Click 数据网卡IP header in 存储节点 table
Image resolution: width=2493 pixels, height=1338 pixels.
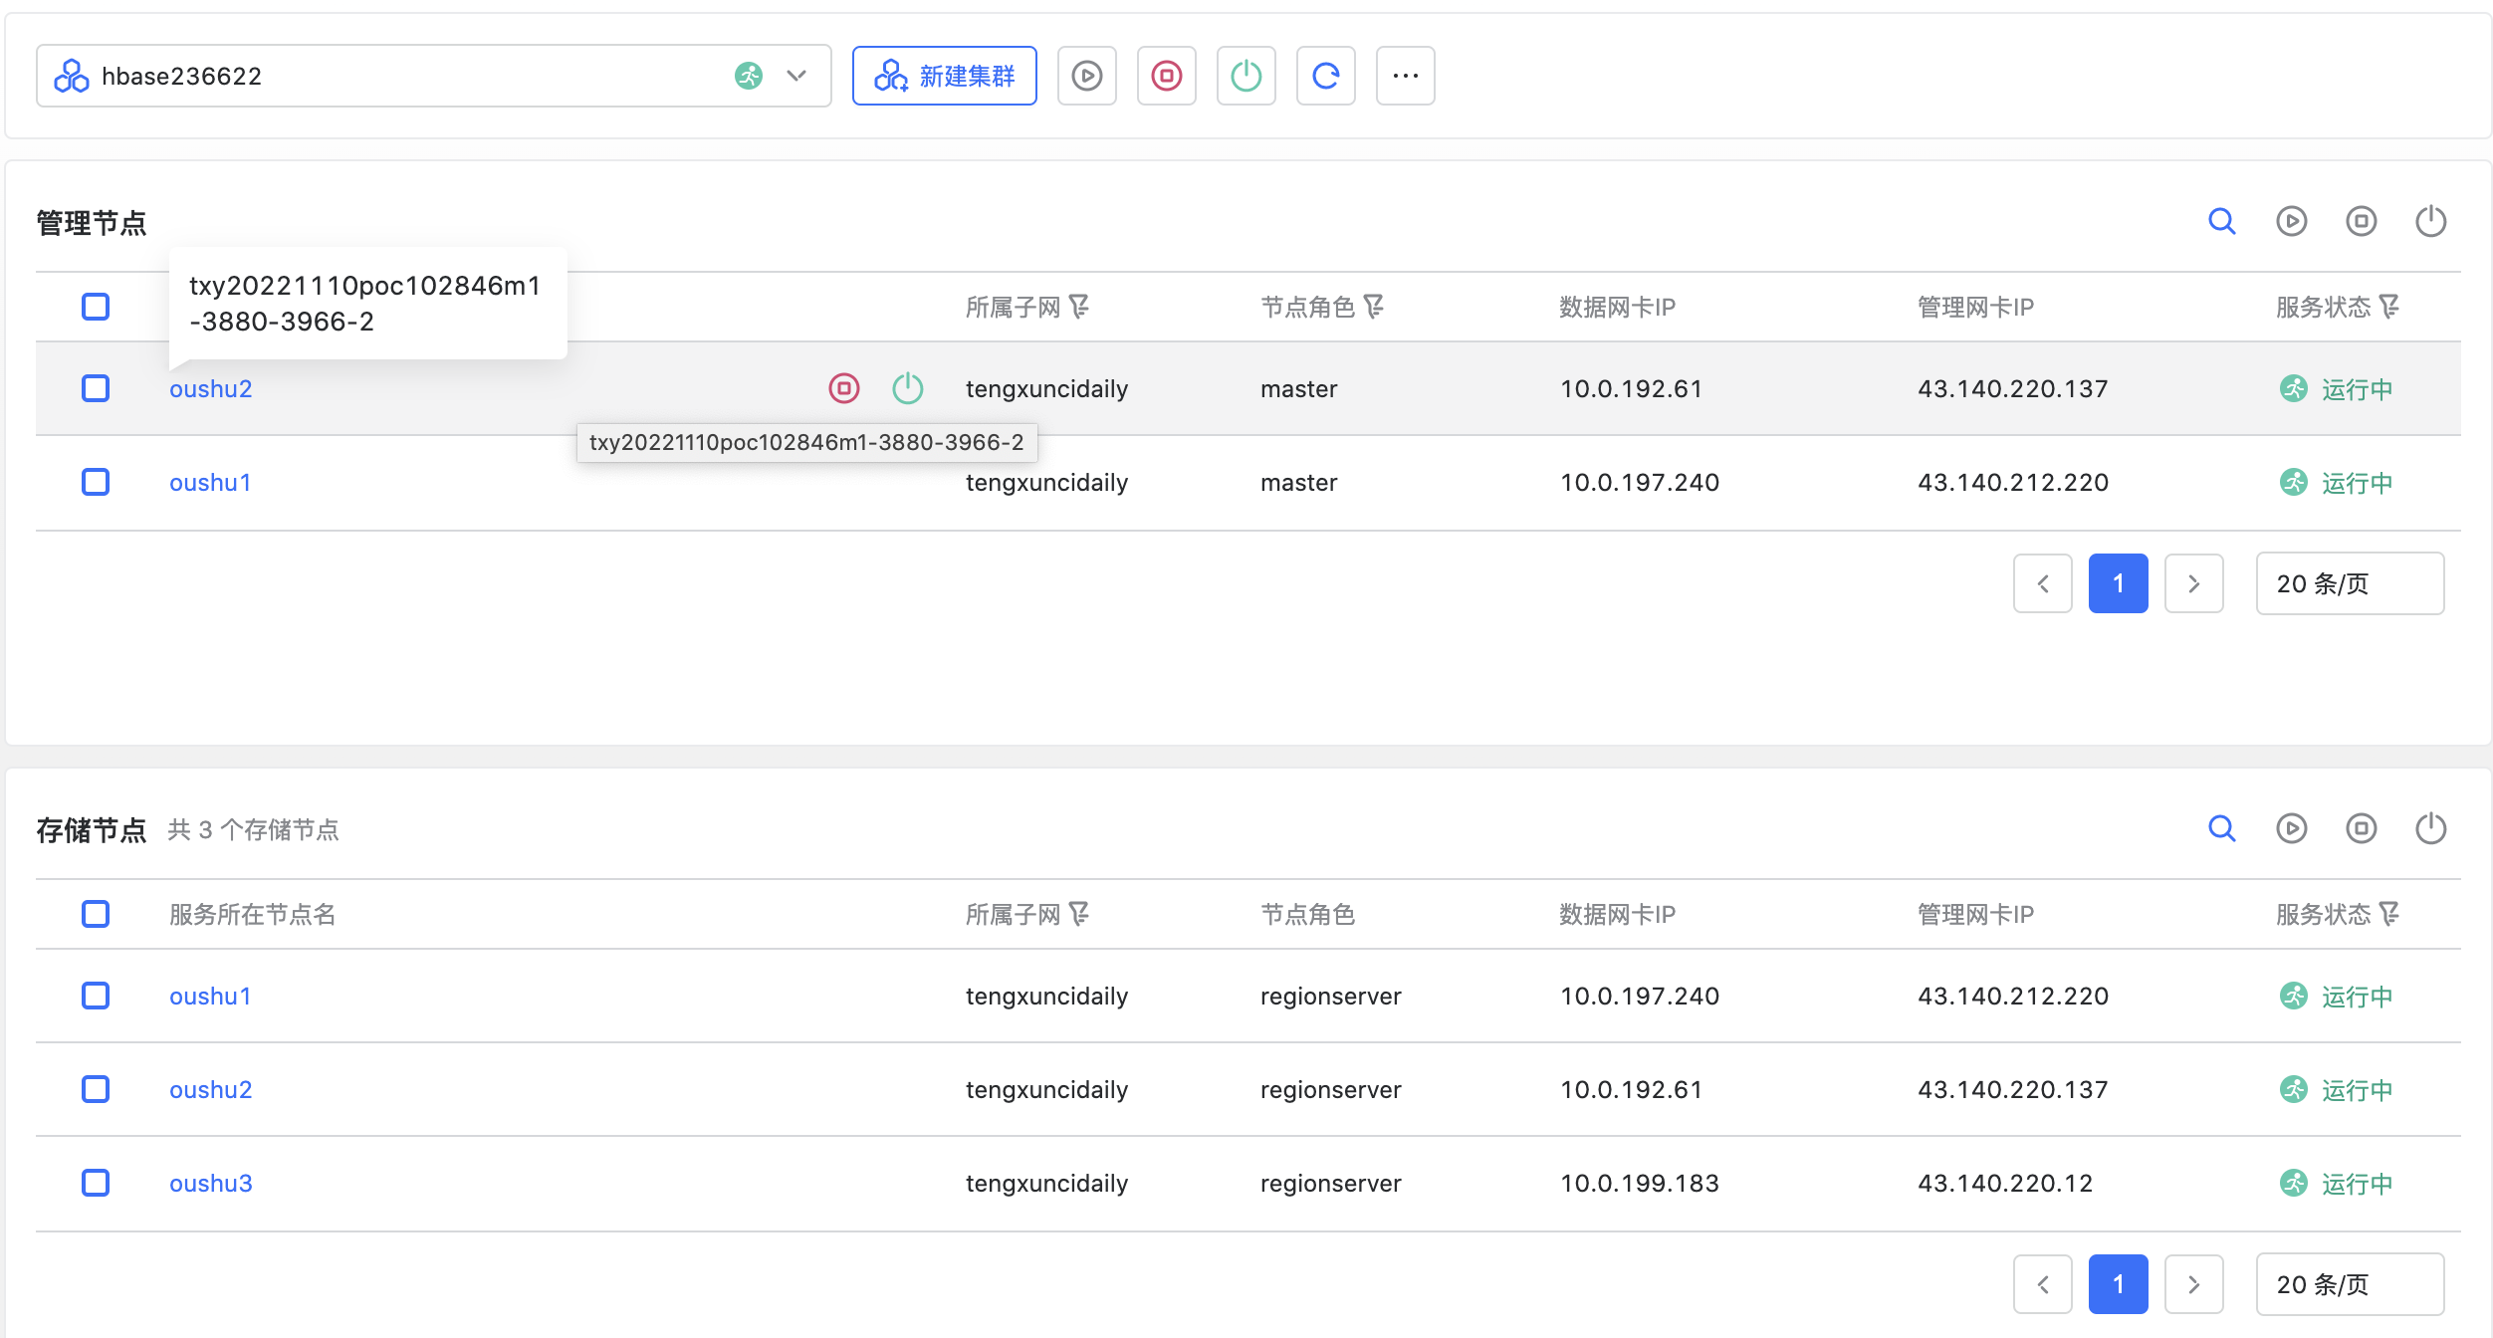[x=1617, y=914]
